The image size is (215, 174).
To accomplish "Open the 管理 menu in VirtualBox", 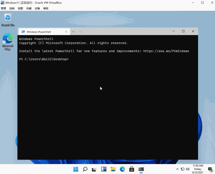I will tap(3, 8).
